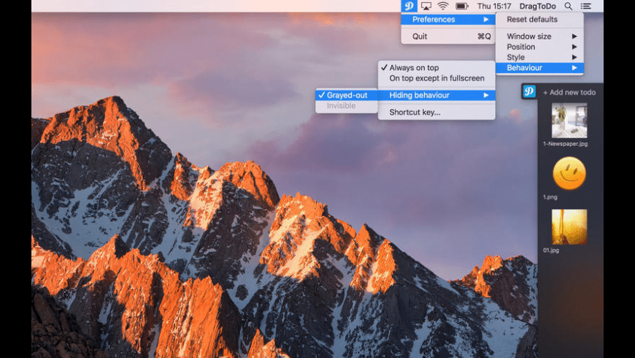Click the Thu 15:17 clock
This screenshot has height=358, width=635.
(494, 6)
